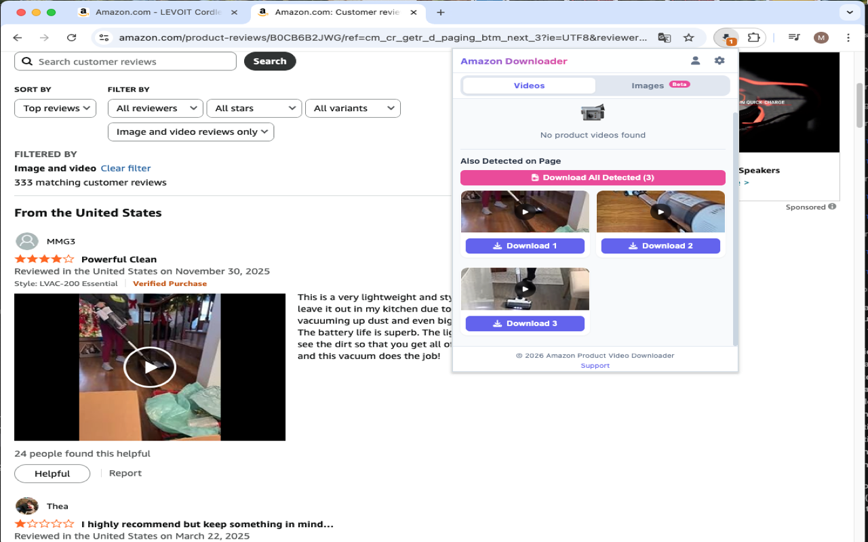Image resolution: width=868 pixels, height=542 pixels.
Task: Click 'No product videos found' text
Action: click(x=593, y=135)
